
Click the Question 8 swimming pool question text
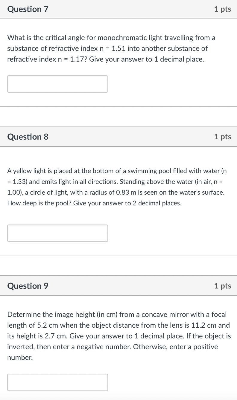point(117,187)
